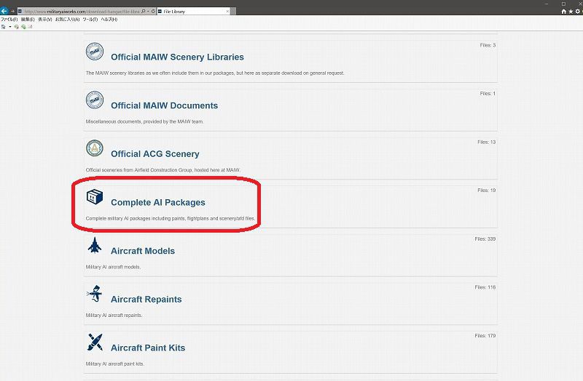This screenshot has height=381, width=583.
Task: Open the お気に入り(A) menu
Action: (67, 20)
